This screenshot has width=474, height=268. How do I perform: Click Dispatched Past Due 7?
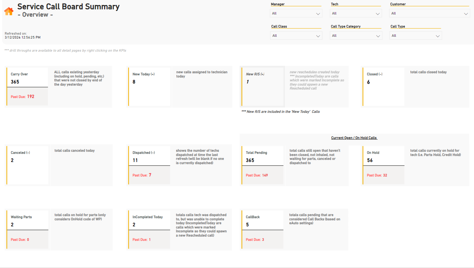tap(142, 175)
